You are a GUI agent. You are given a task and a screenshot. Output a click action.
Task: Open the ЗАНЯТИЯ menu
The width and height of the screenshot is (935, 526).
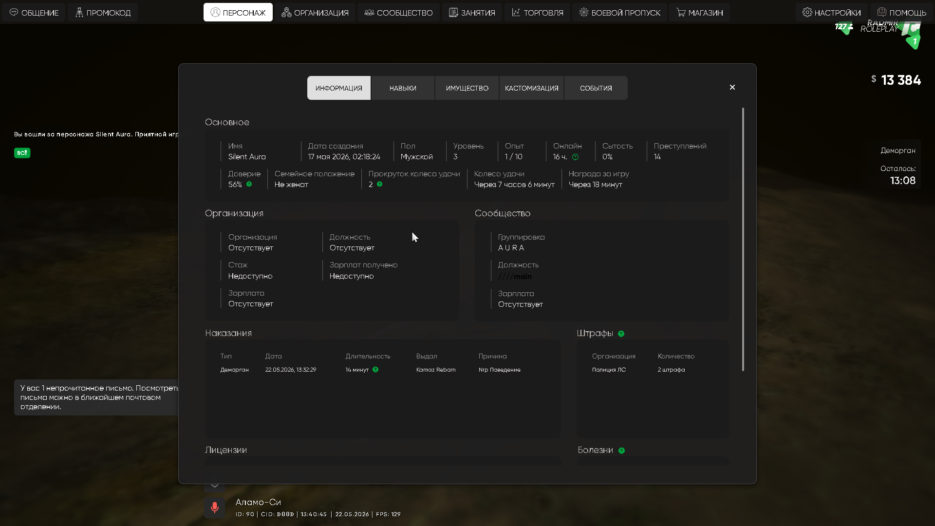click(472, 13)
